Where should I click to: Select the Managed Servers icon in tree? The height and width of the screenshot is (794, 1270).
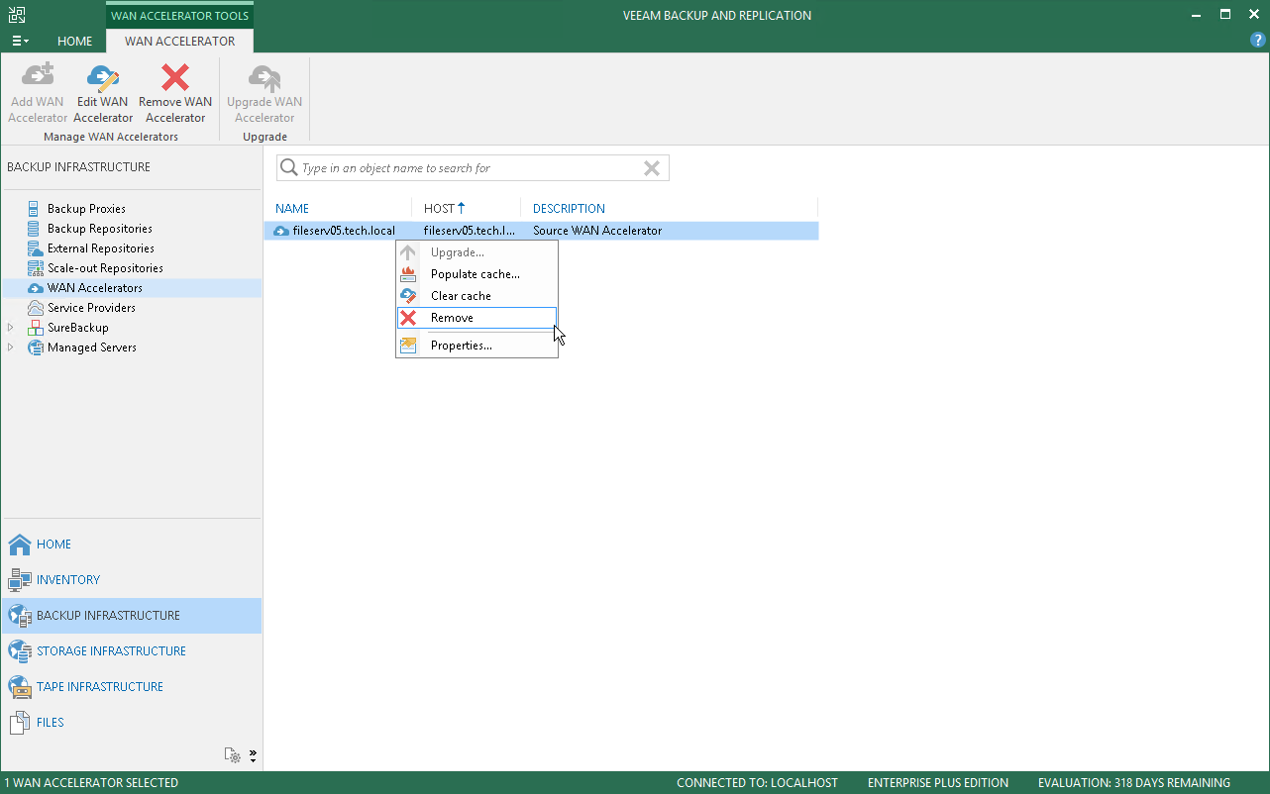coord(36,347)
